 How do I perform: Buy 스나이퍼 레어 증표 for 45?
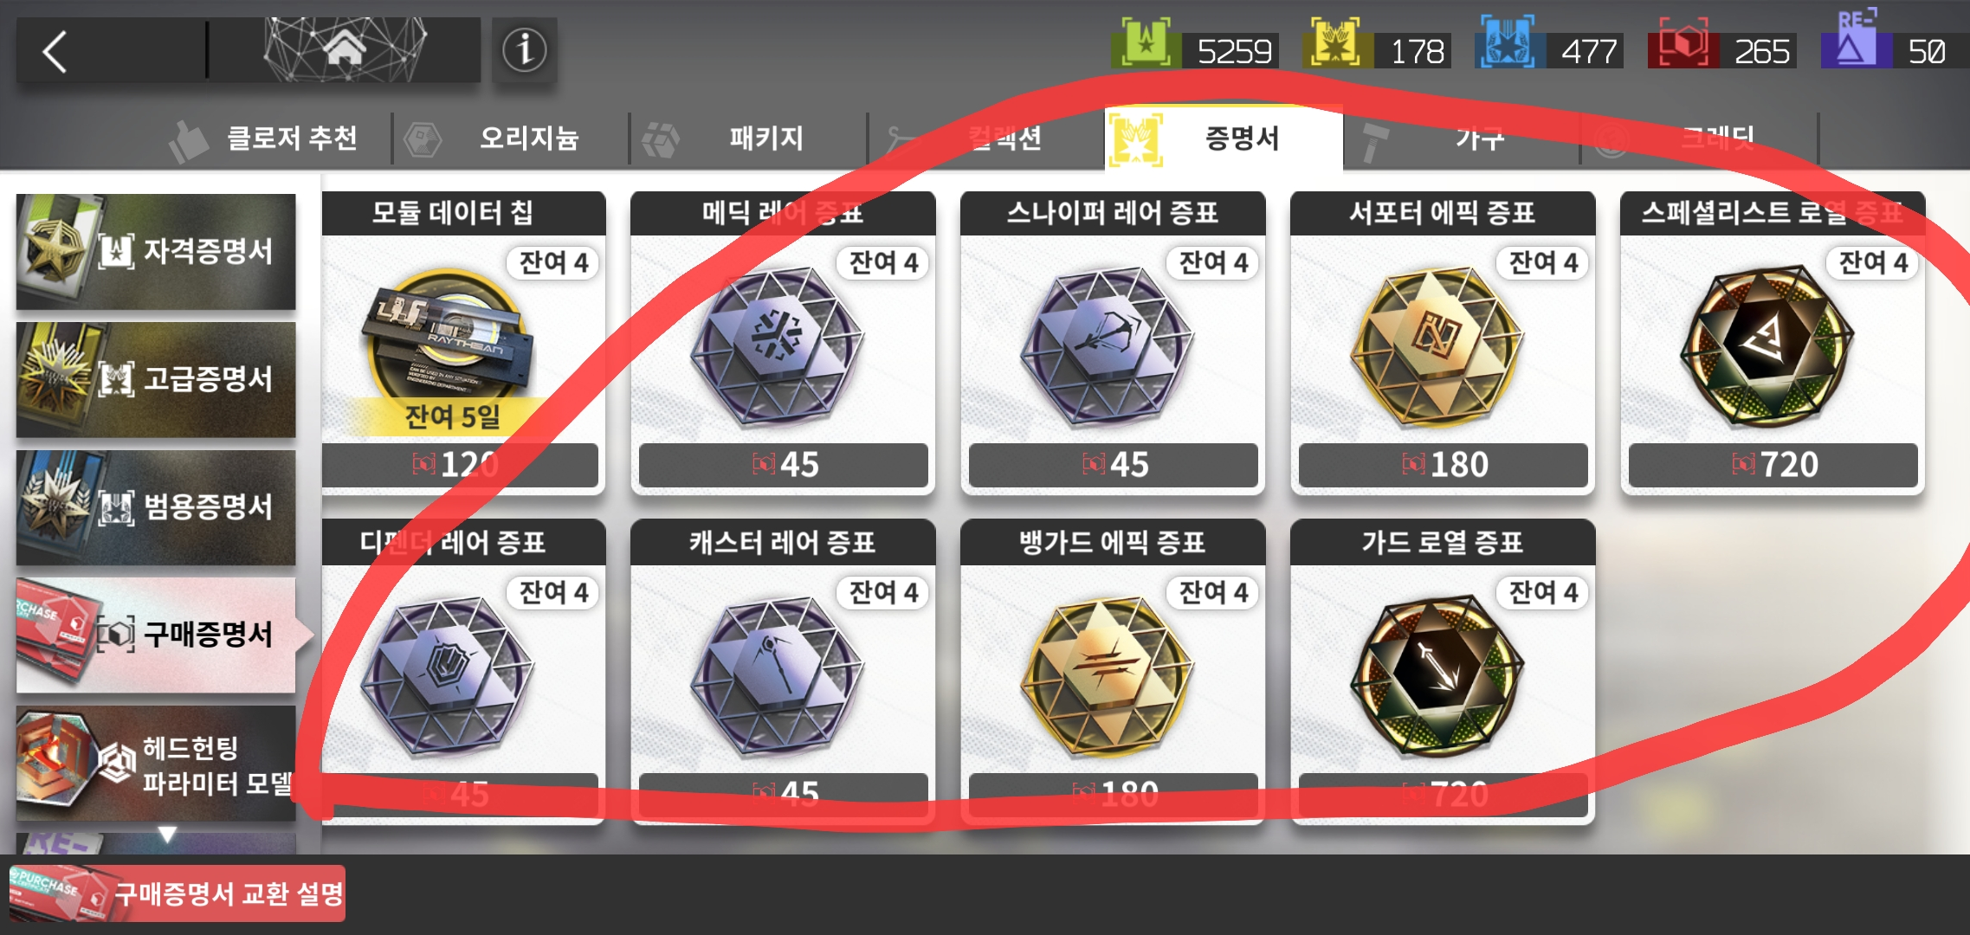1113,465
